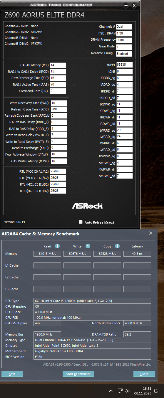Open the notification bell in taskbar
Screen dimensions: 164x398
(x=156, y=391)
